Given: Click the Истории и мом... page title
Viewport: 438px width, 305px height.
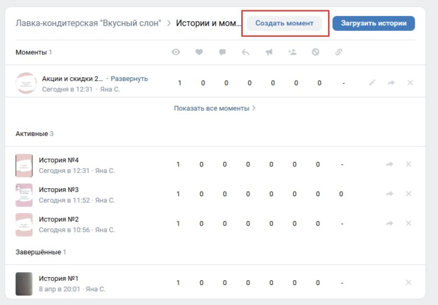Looking at the screenshot, I should pos(208,23).
